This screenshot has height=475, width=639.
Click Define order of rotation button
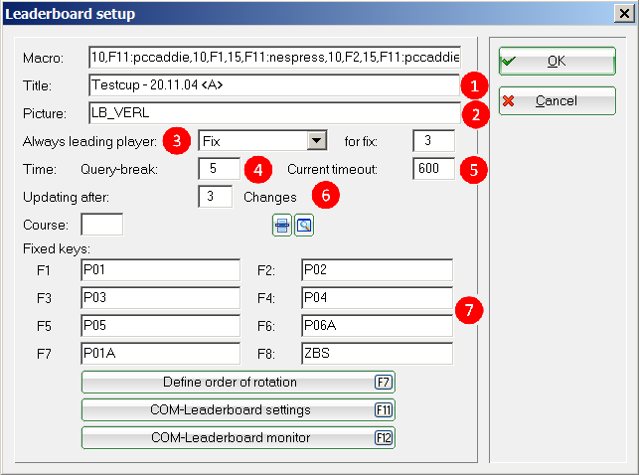click(x=238, y=383)
